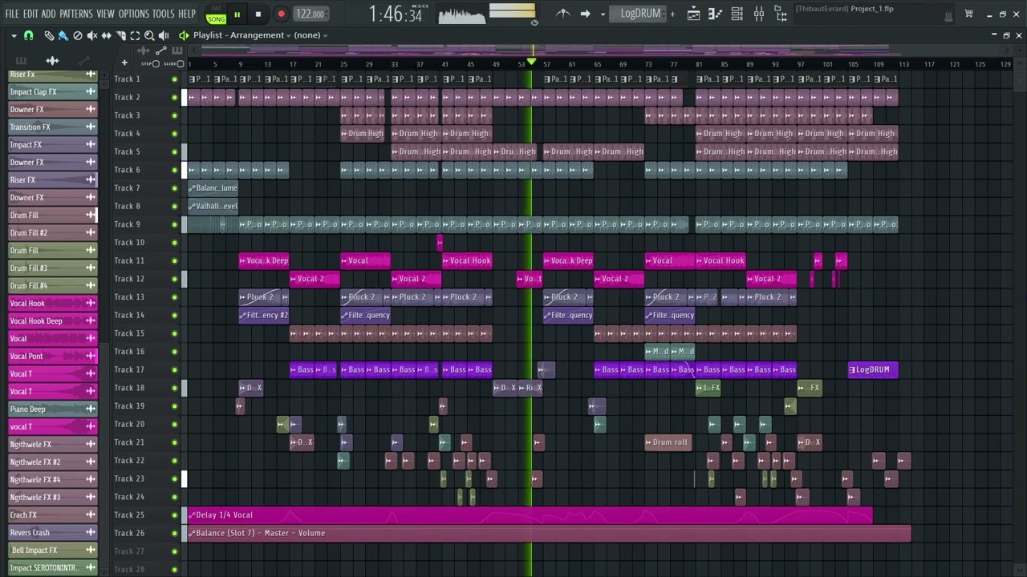The width and height of the screenshot is (1027, 577).
Task: Open the FILE menu
Action: pyautogui.click(x=12, y=14)
